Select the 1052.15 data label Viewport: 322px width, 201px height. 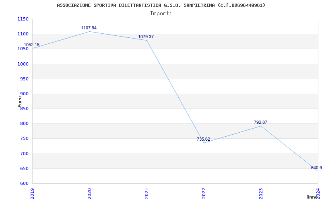tap(32, 45)
